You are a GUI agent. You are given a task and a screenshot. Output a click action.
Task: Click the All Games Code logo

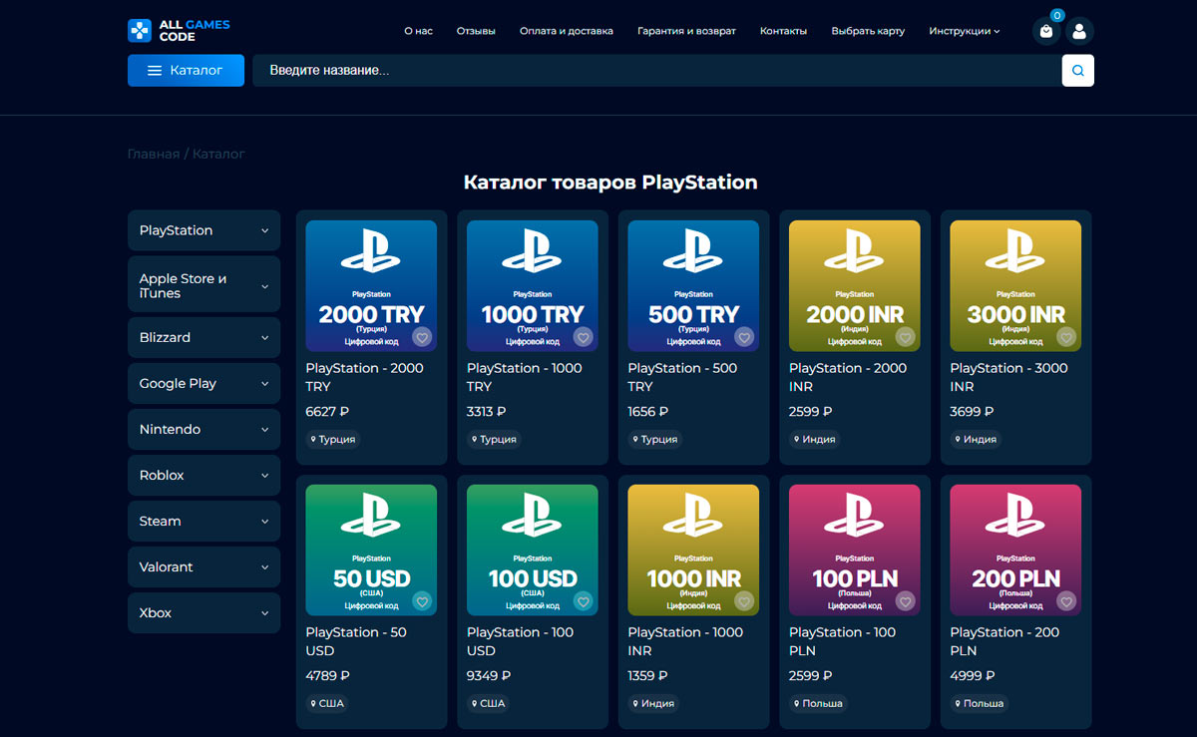click(x=179, y=31)
